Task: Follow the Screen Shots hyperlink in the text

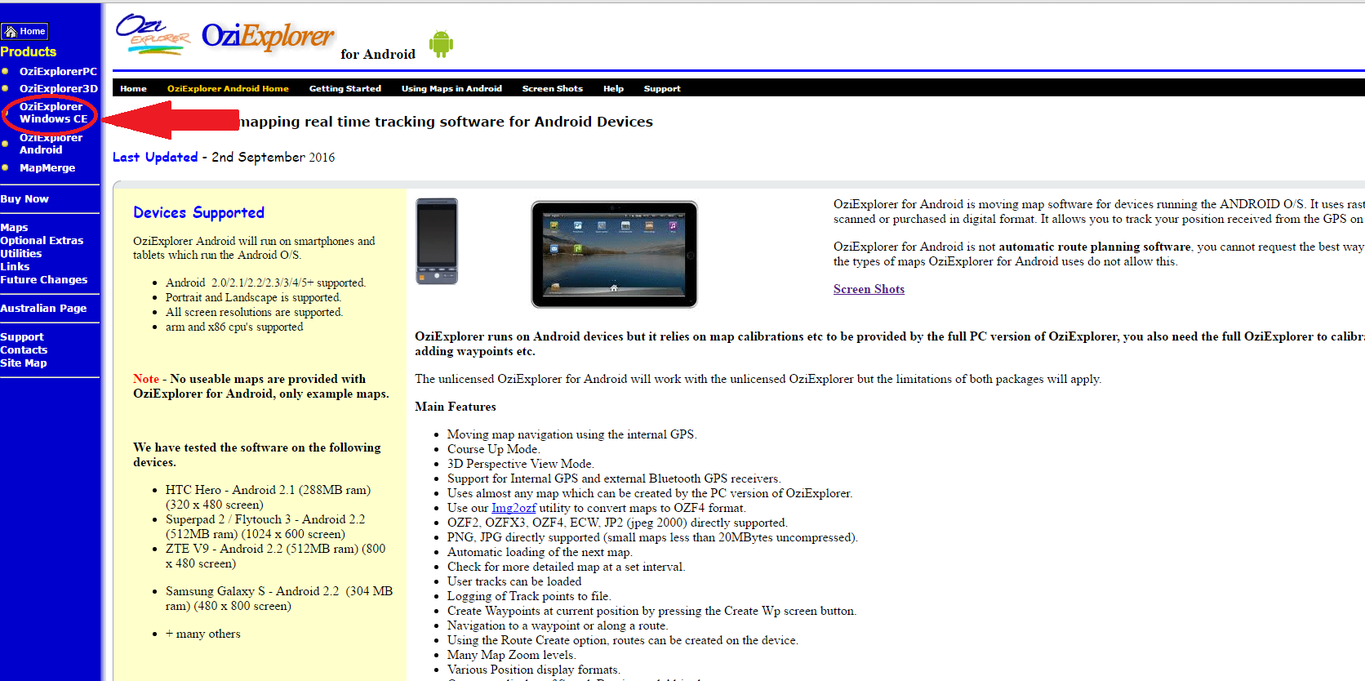Action: pos(869,289)
